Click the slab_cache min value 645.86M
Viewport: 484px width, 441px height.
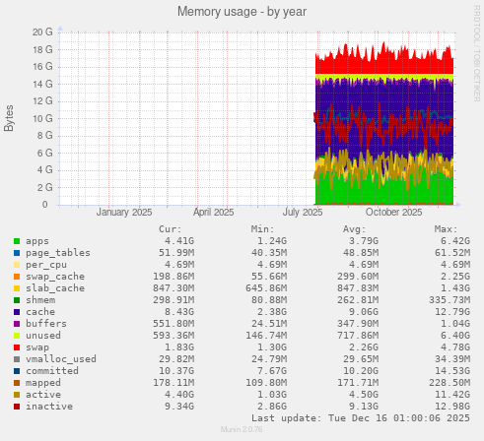(266, 288)
